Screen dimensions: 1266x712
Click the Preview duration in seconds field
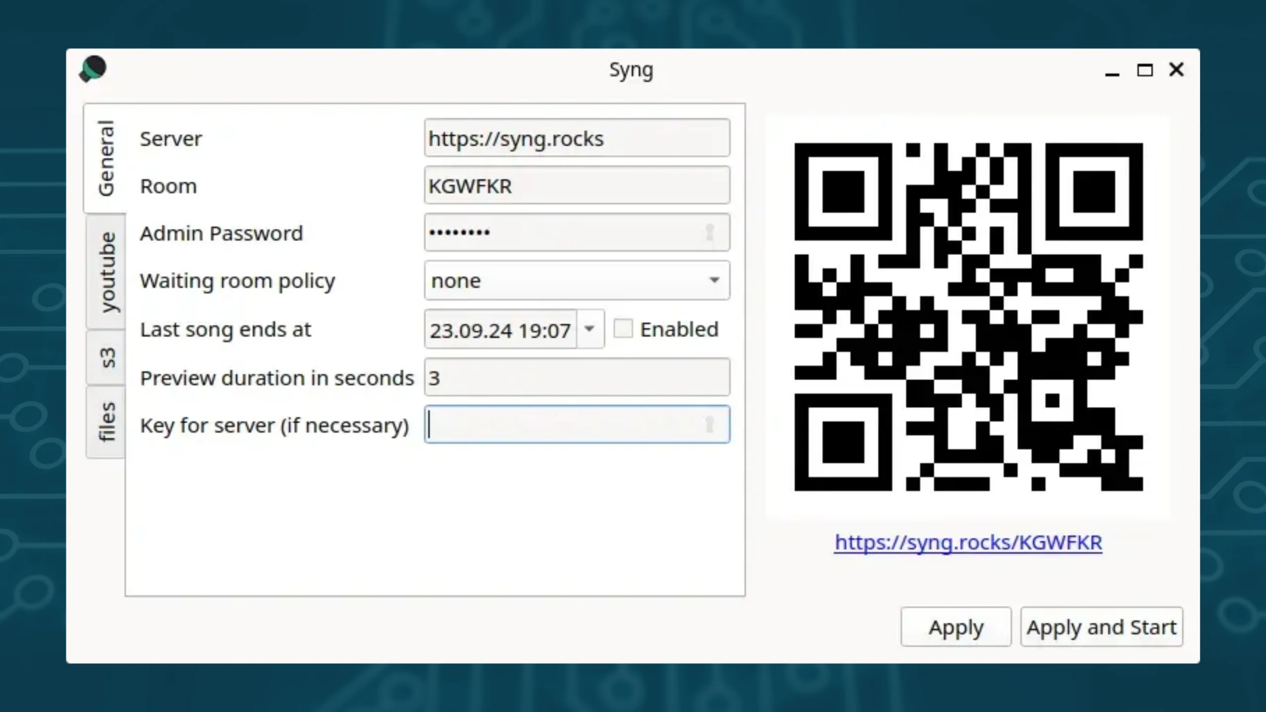coord(577,377)
